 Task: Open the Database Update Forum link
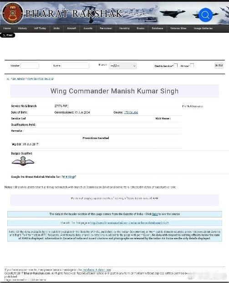pos(97,270)
